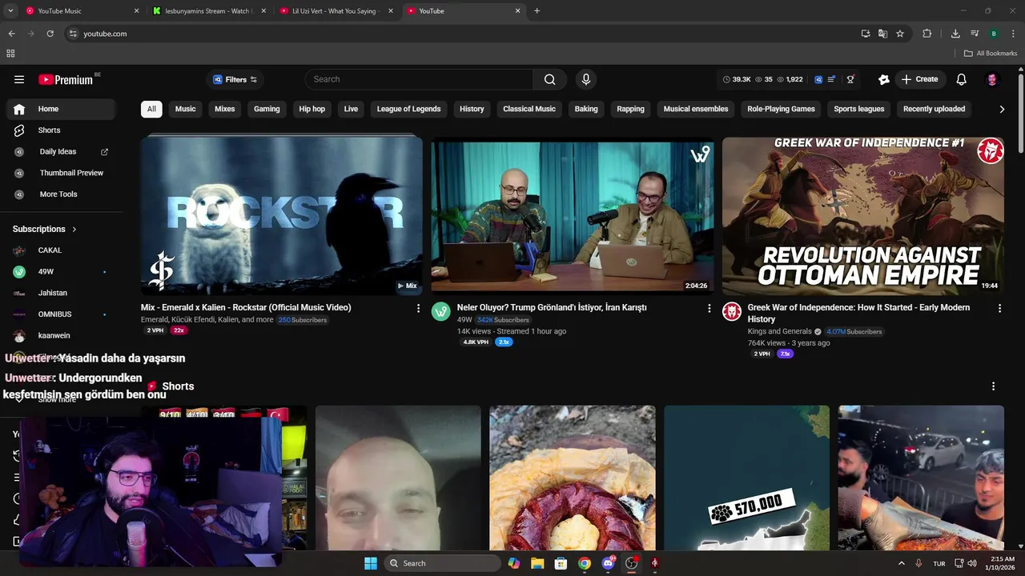Open a new browser tab
Screen dimensions: 1025x576
537,11
